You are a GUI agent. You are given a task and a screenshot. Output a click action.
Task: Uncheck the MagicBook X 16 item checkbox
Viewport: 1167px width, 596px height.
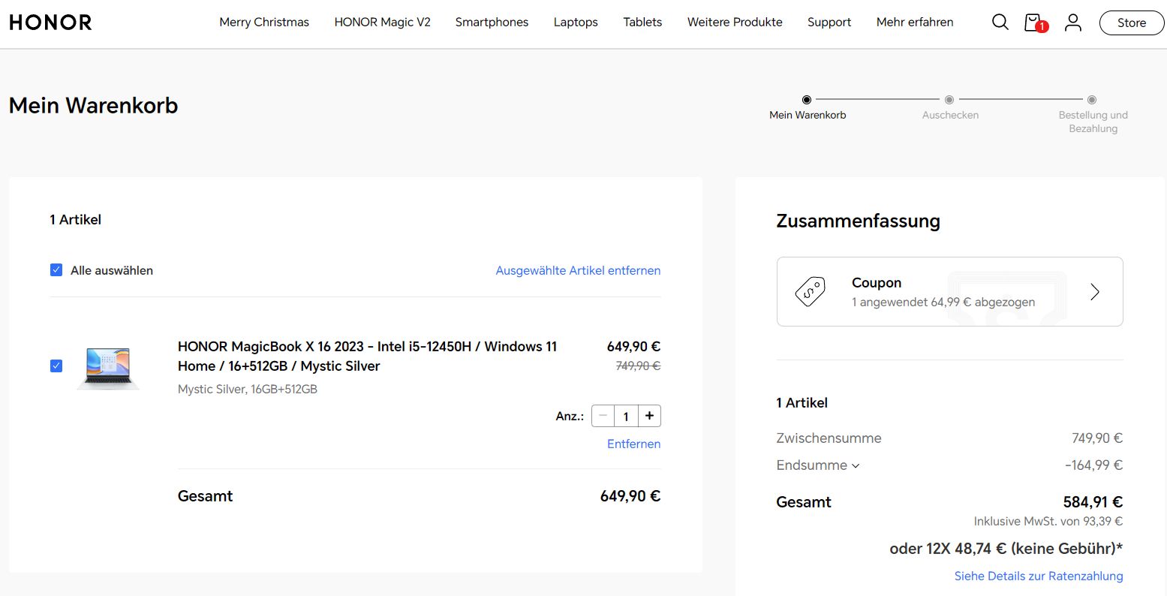(x=56, y=366)
